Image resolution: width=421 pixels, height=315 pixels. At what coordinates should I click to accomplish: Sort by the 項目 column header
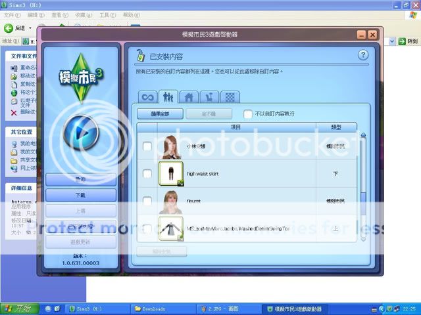[x=236, y=127]
